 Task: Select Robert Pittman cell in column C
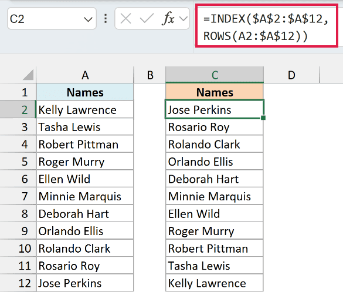(215, 248)
